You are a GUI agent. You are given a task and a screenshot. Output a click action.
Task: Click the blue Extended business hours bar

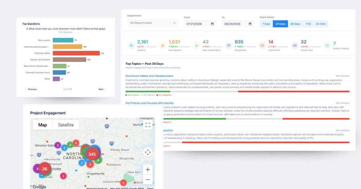(x=59, y=73)
